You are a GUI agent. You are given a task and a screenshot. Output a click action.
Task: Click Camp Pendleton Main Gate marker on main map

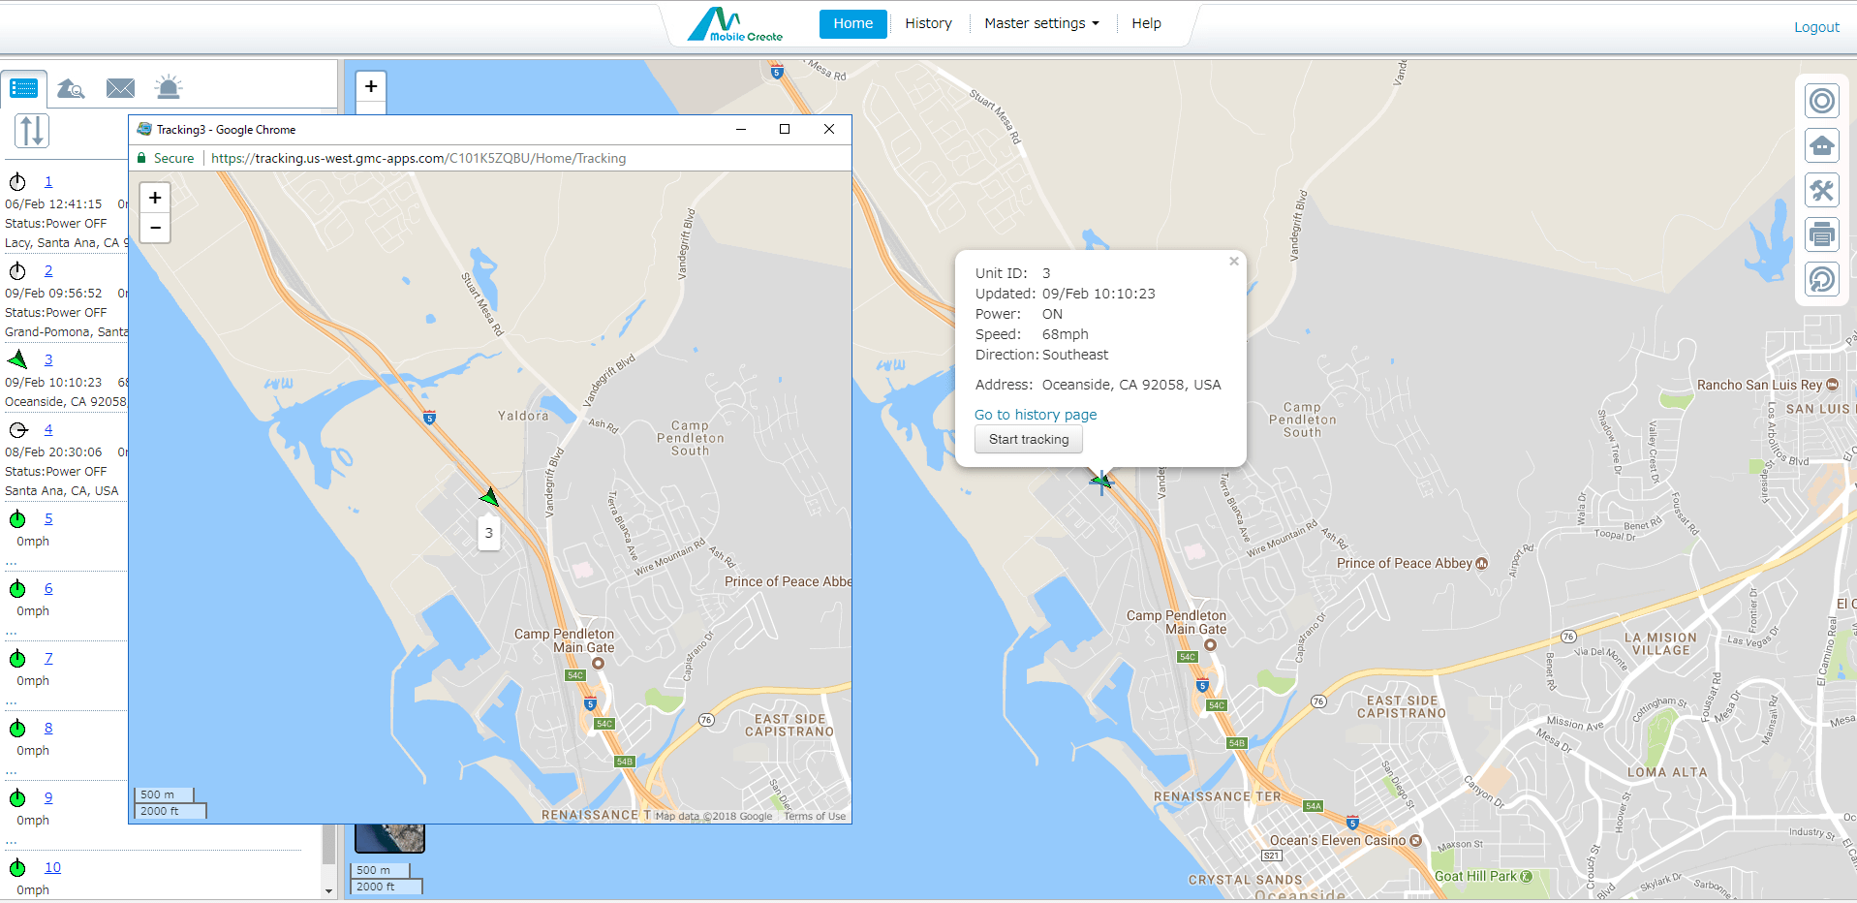coord(1210,644)
